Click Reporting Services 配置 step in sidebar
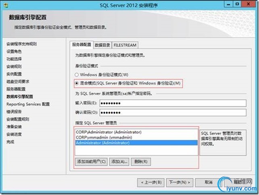 (x=28, y=104)
